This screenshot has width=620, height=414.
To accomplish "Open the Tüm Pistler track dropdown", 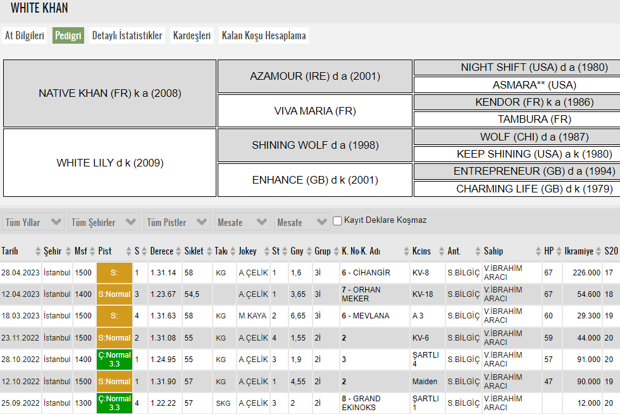I will tap(177, 222).
